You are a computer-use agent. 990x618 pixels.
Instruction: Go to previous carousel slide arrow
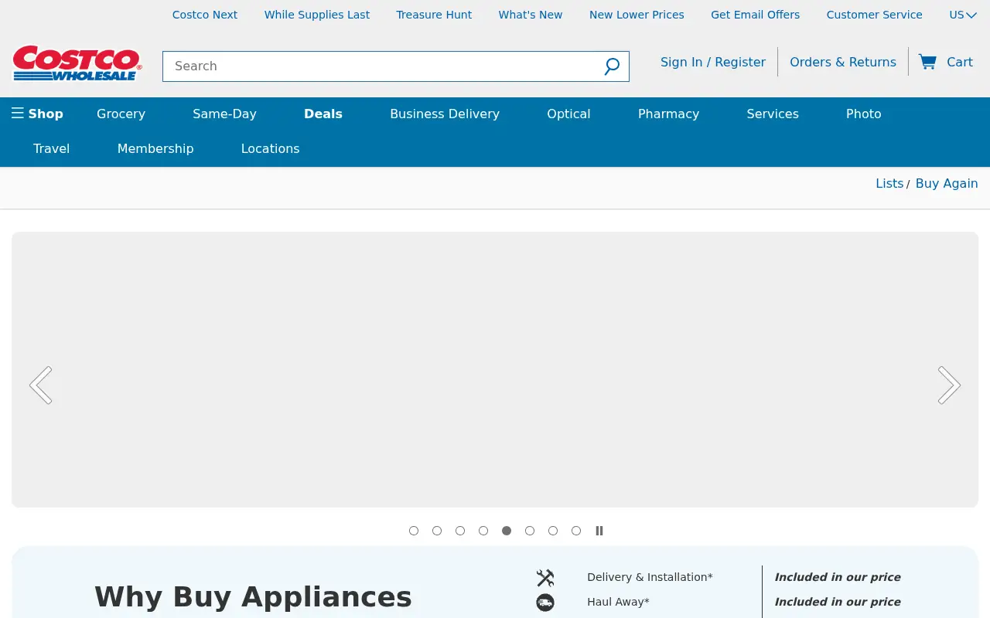pyautogui.click(x=41, y=385)
